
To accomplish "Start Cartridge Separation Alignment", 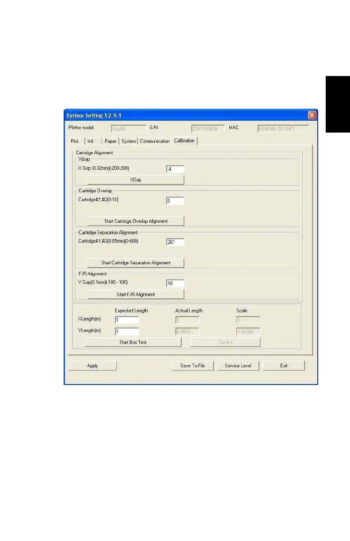I will (x=136, y=263).
